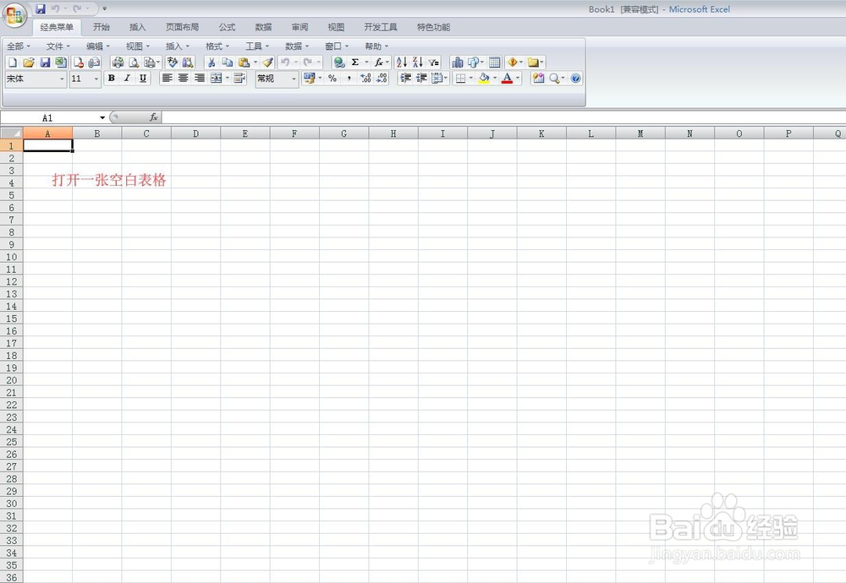Open the 编辑 classic menu
Screen dimensions: 846x583
pos(97,46)
